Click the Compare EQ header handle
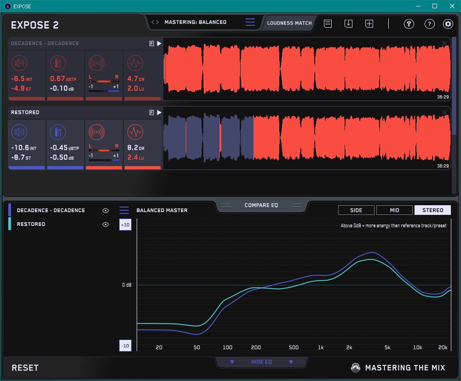Viewport: 461px width, 381px height. click(261, 205)
